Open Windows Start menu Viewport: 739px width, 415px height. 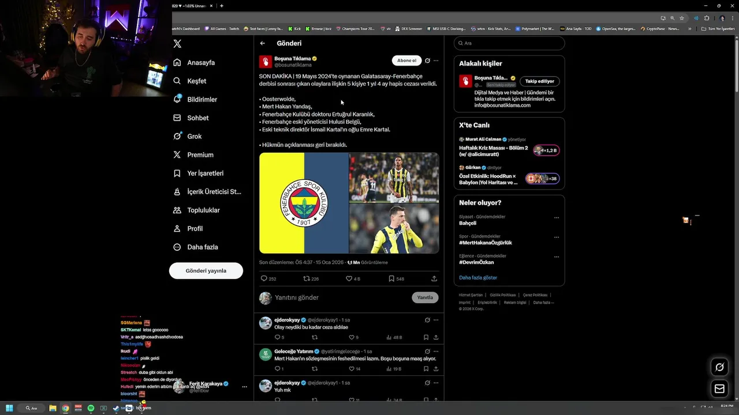[9, 408]
